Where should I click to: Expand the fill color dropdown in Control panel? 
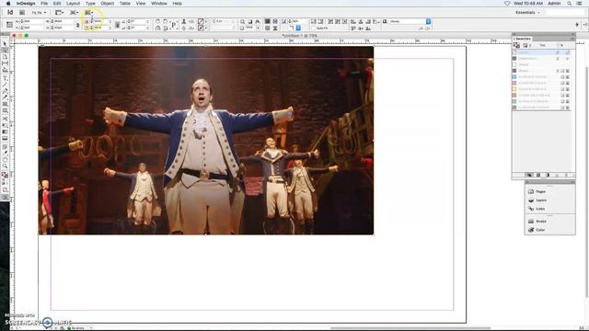click(206, 22)
